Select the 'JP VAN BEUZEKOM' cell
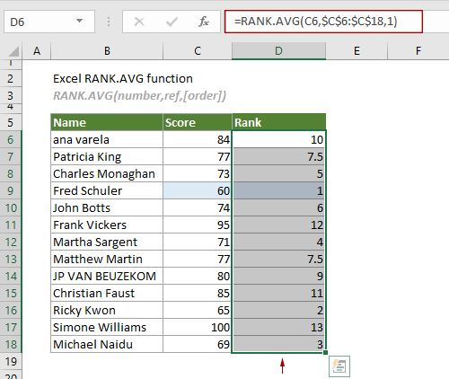The height and width of the screenshot is (379, 449). pos(107,276)
